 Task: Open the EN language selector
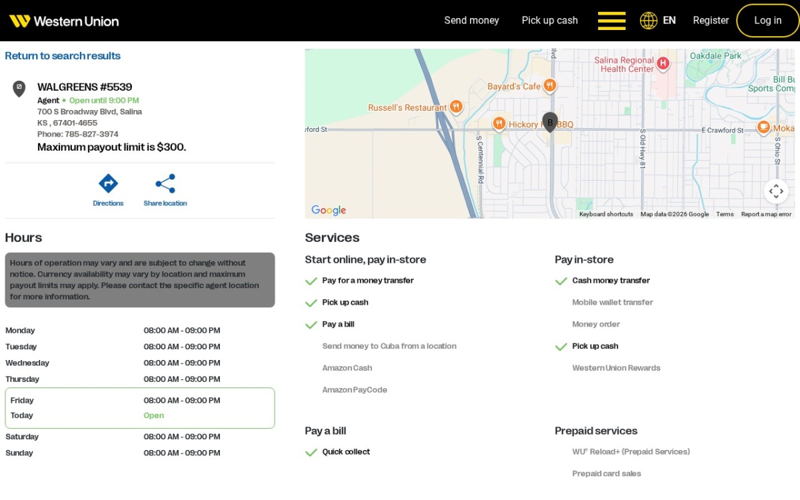pyautogui.click(x=669, y=21)
